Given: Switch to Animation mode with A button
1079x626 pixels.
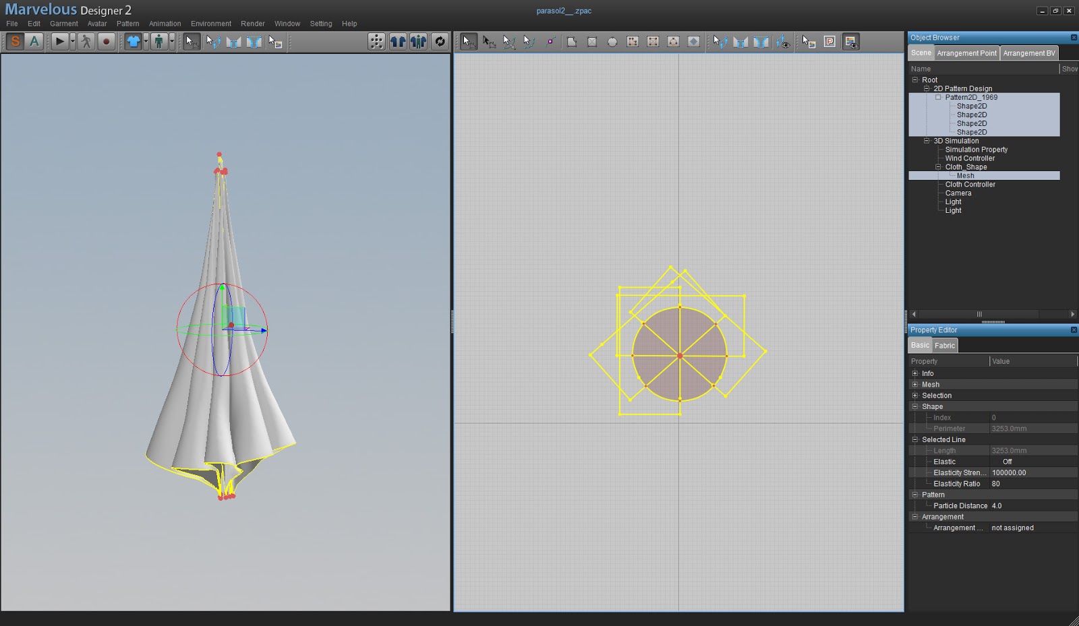Looking at the screenshot, I should coord(34,42).
